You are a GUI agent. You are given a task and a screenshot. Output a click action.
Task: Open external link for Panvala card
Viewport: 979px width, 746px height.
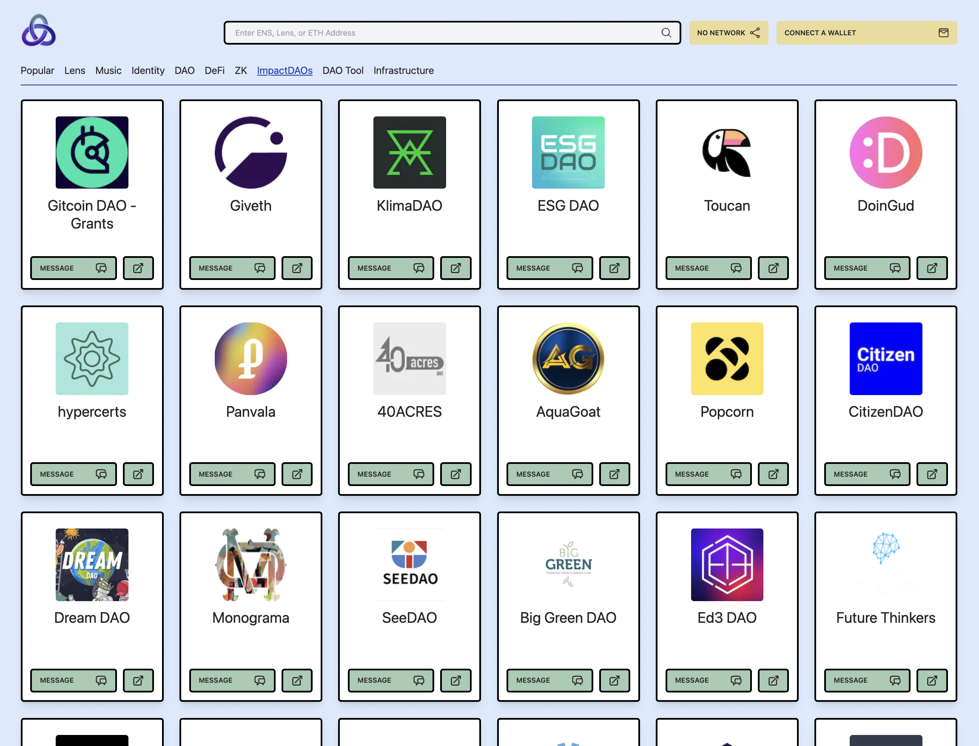tap(297, 474)
